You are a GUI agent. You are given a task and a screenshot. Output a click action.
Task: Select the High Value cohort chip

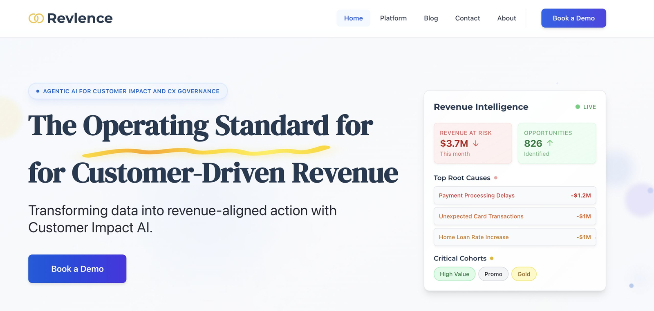[454, 274]
